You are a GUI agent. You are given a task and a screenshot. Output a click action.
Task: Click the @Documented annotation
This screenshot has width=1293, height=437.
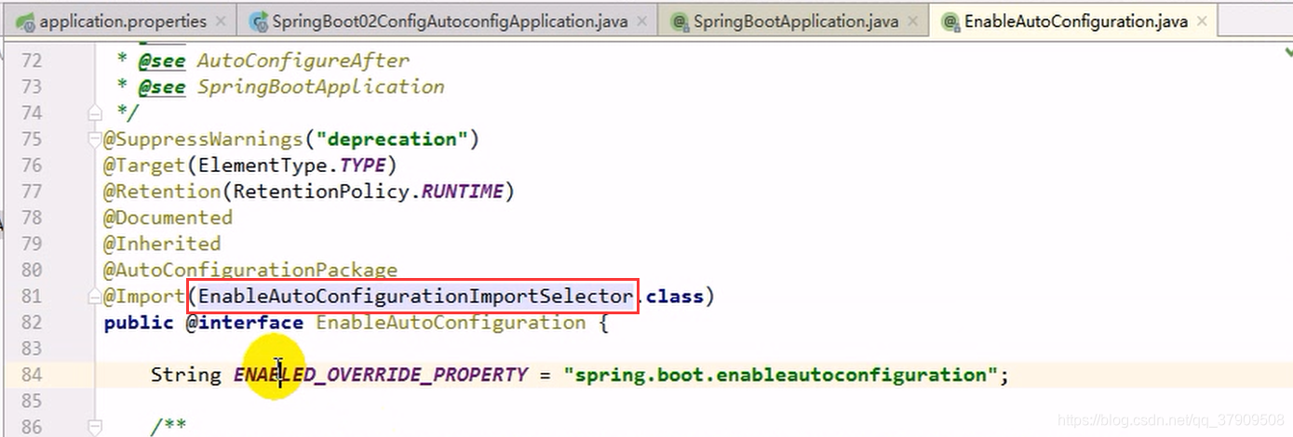click(168, 218)
